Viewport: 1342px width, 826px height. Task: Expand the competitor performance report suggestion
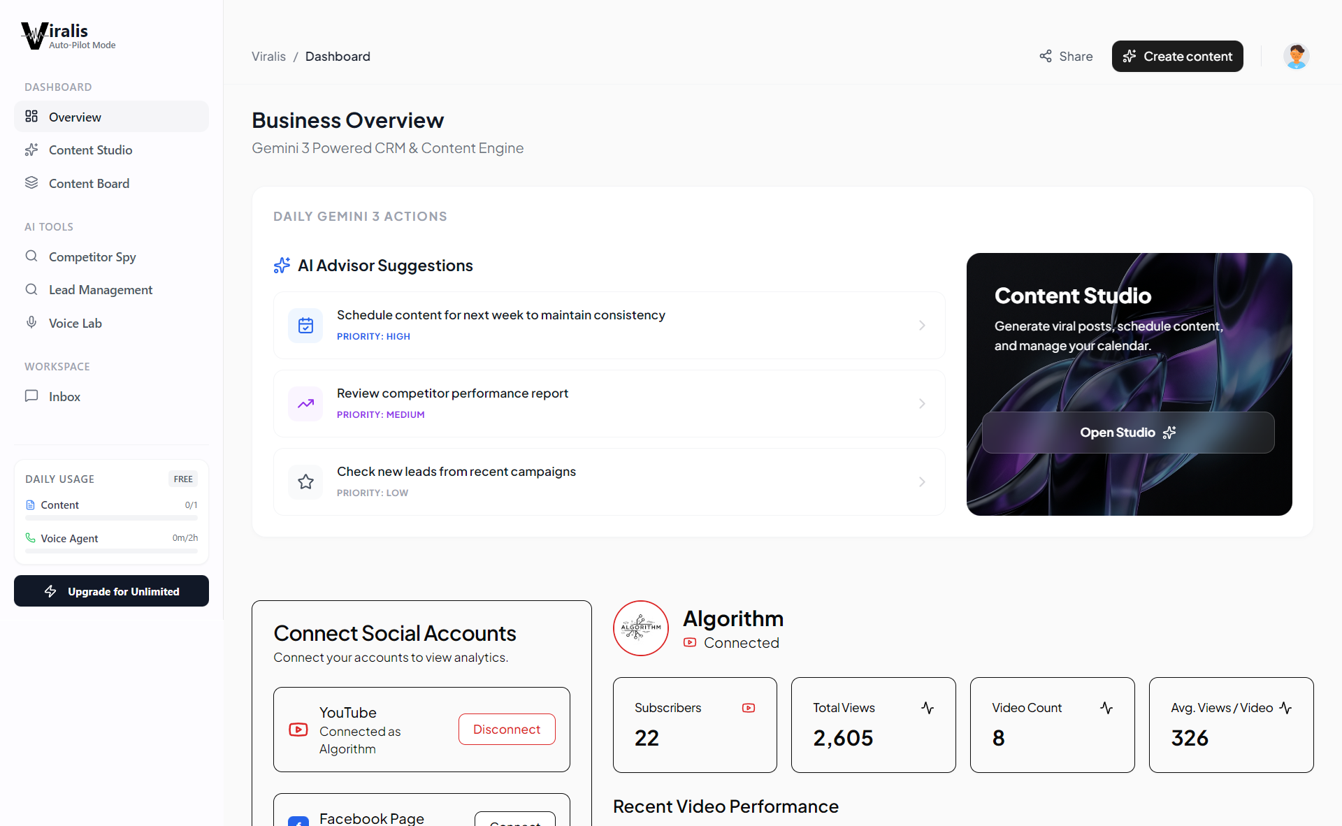(922, 403)
